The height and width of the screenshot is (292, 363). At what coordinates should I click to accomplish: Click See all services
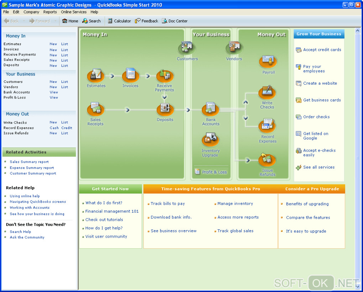[x=315, y=167]
